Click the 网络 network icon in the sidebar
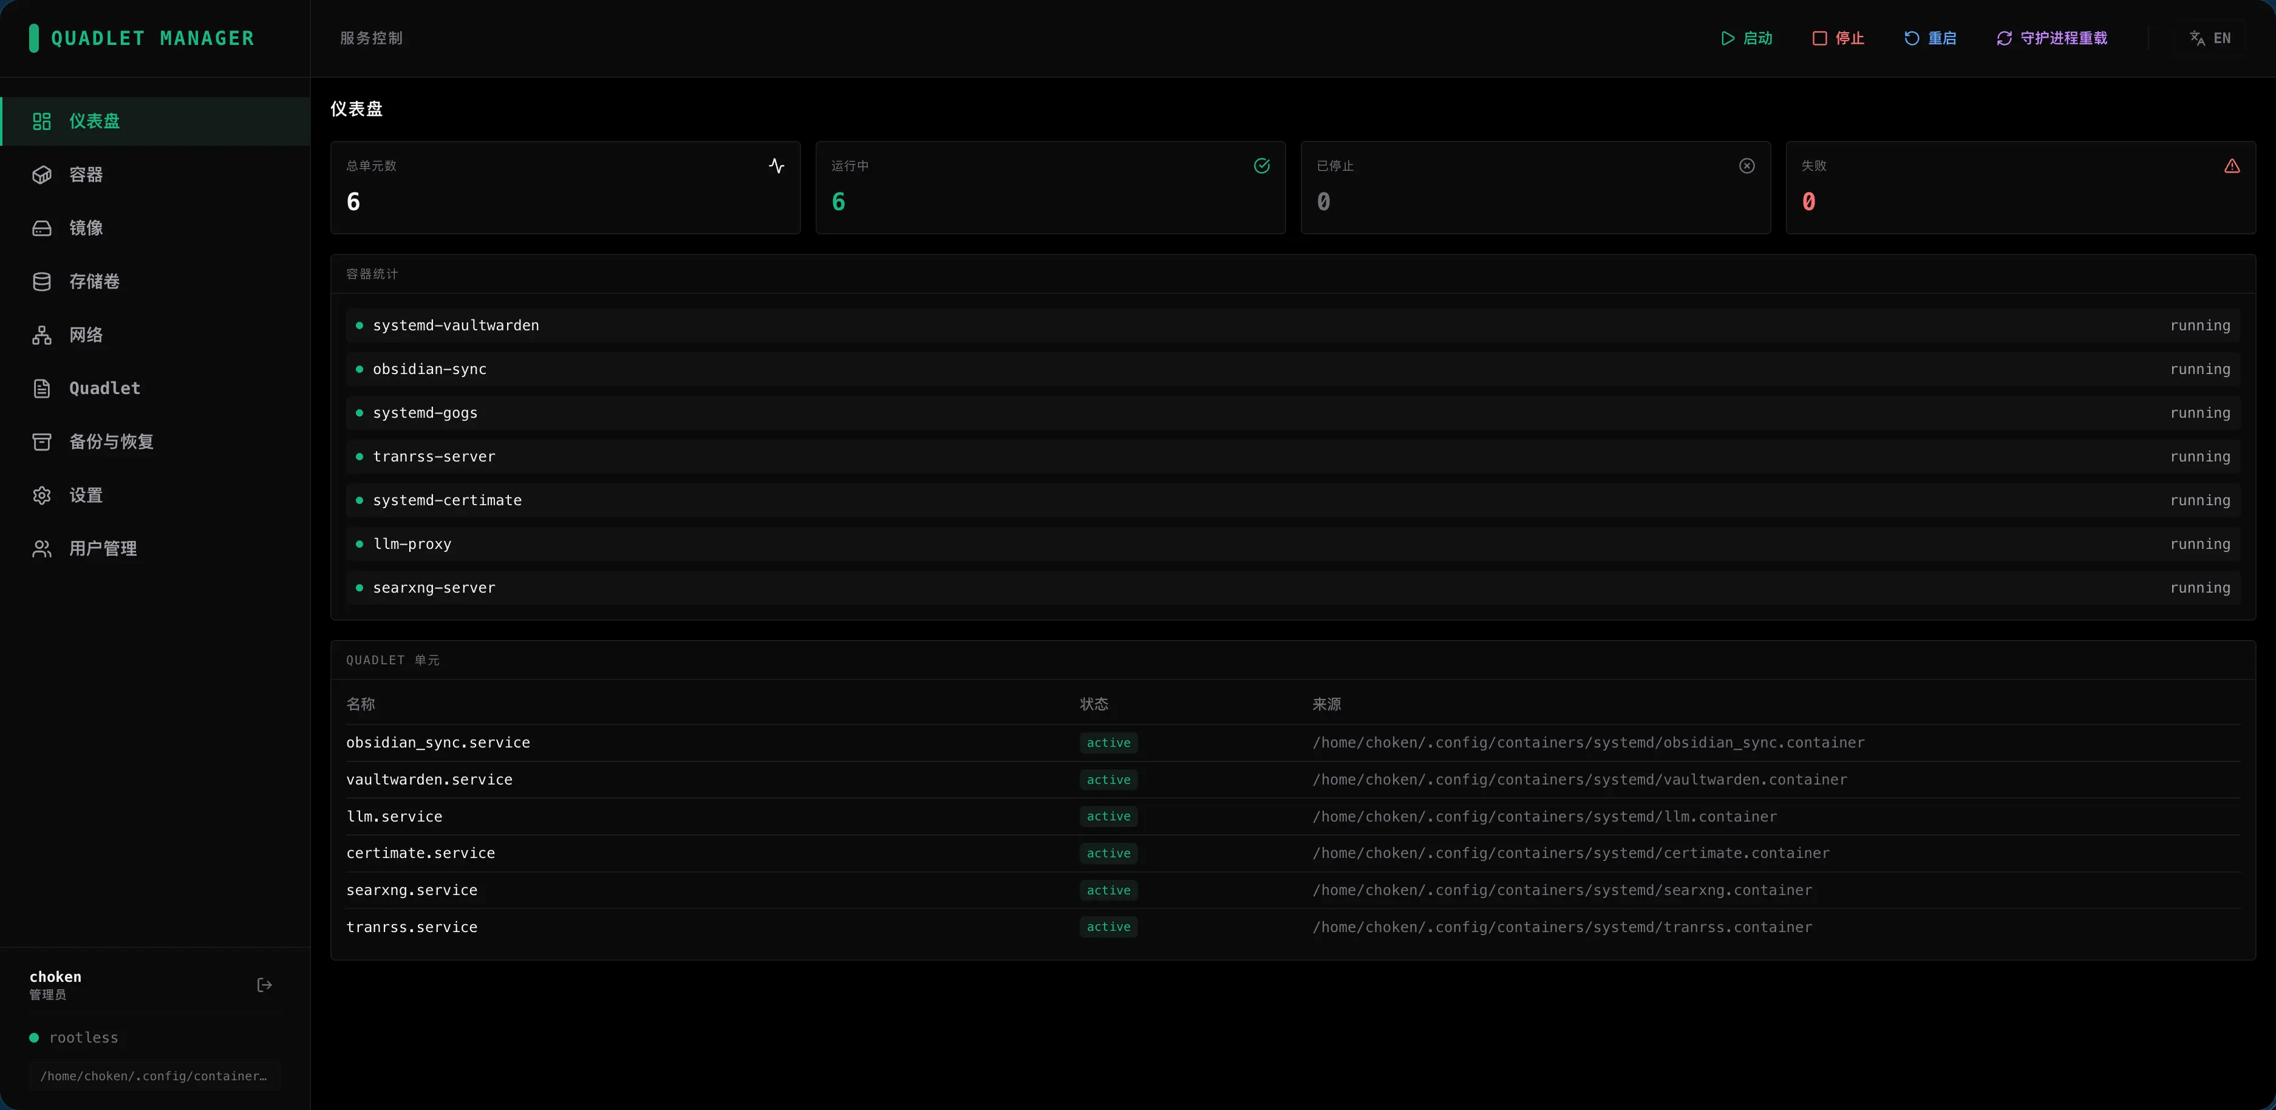The image size is (2276, 1110). click(41, 335)
